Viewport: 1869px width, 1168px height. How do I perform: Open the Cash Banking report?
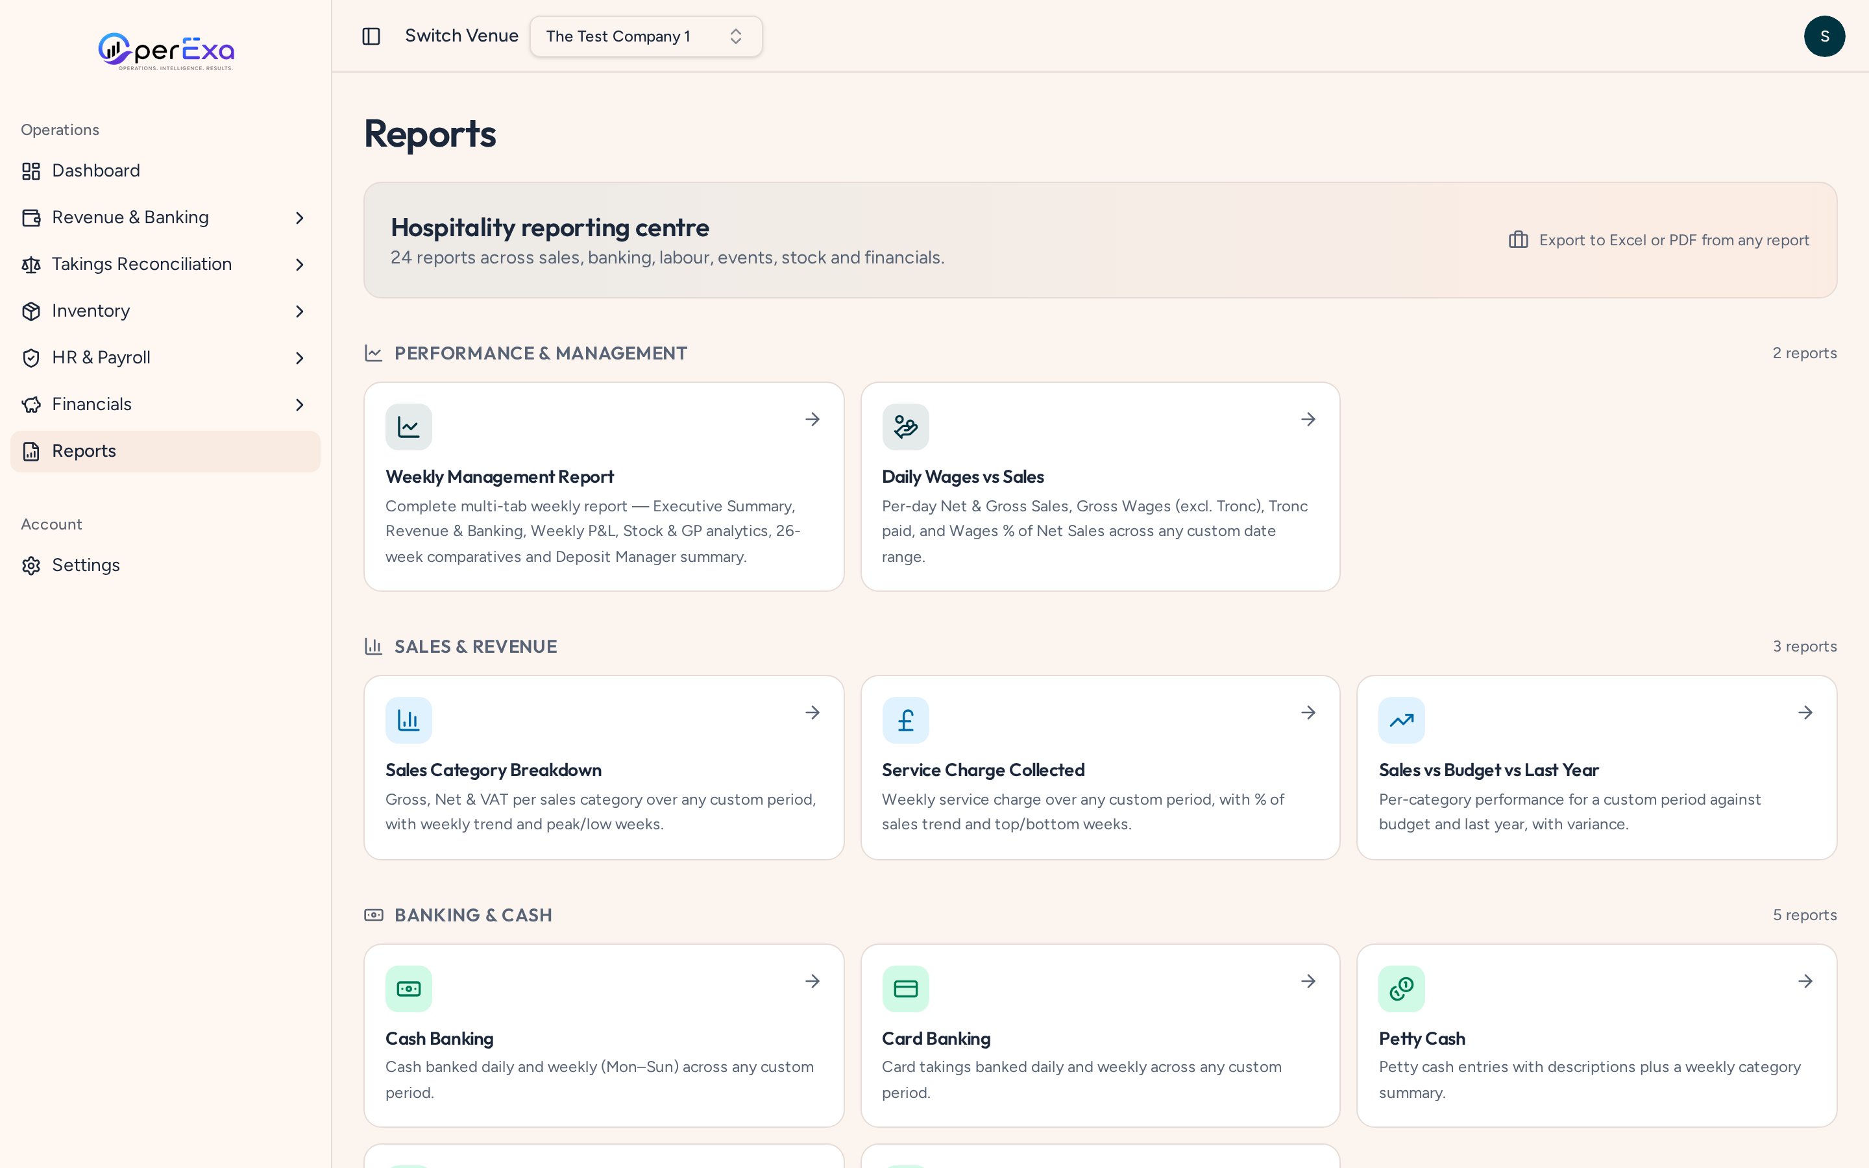(603, 1036)
